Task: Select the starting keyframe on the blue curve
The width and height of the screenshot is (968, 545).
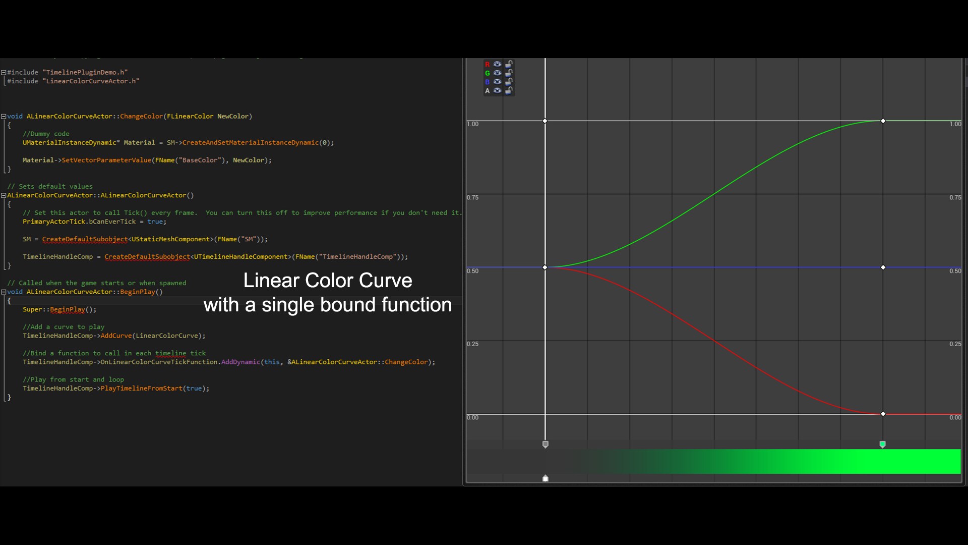Action: pyautogui.click(x=545, y=267)
